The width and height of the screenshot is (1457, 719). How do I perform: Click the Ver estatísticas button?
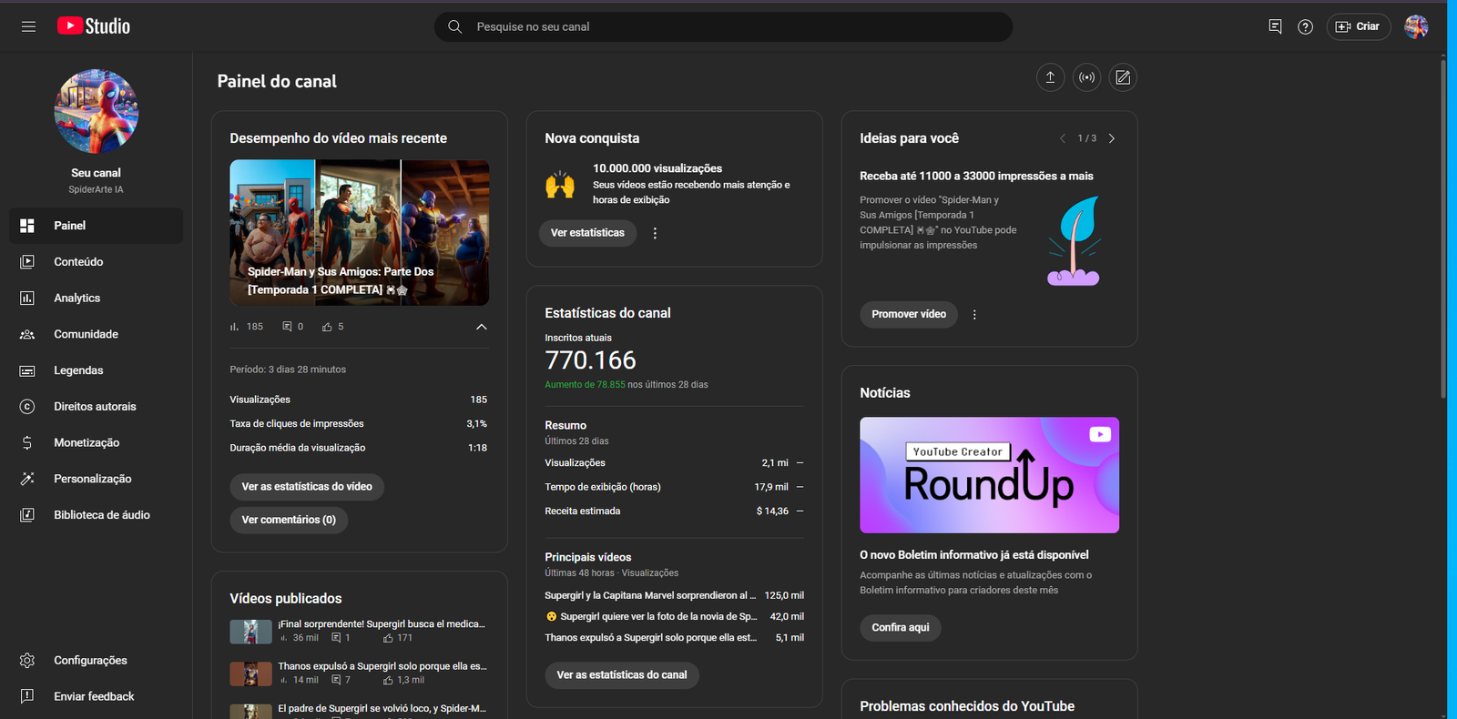coord(587,233)
